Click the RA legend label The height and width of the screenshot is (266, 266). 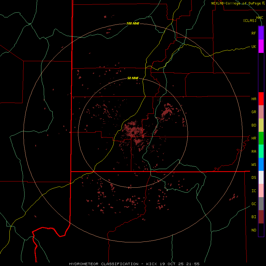254,152
